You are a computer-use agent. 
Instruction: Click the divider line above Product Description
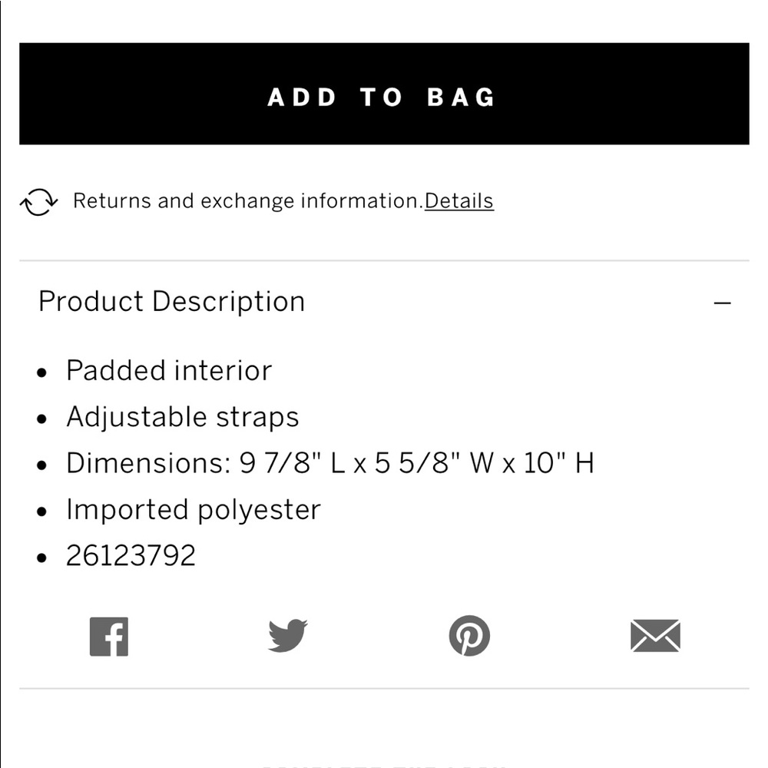pyautogui.click(x=384, y=261)
